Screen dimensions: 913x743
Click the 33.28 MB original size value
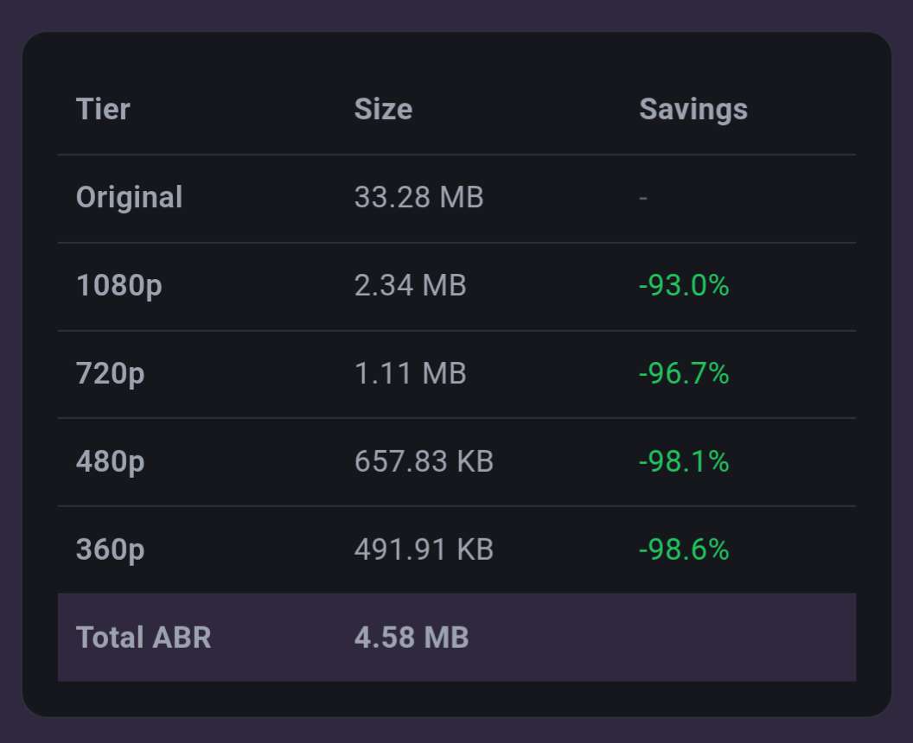418,198
